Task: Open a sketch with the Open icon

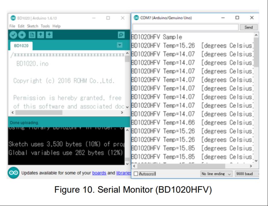Action: pos(41,35)
